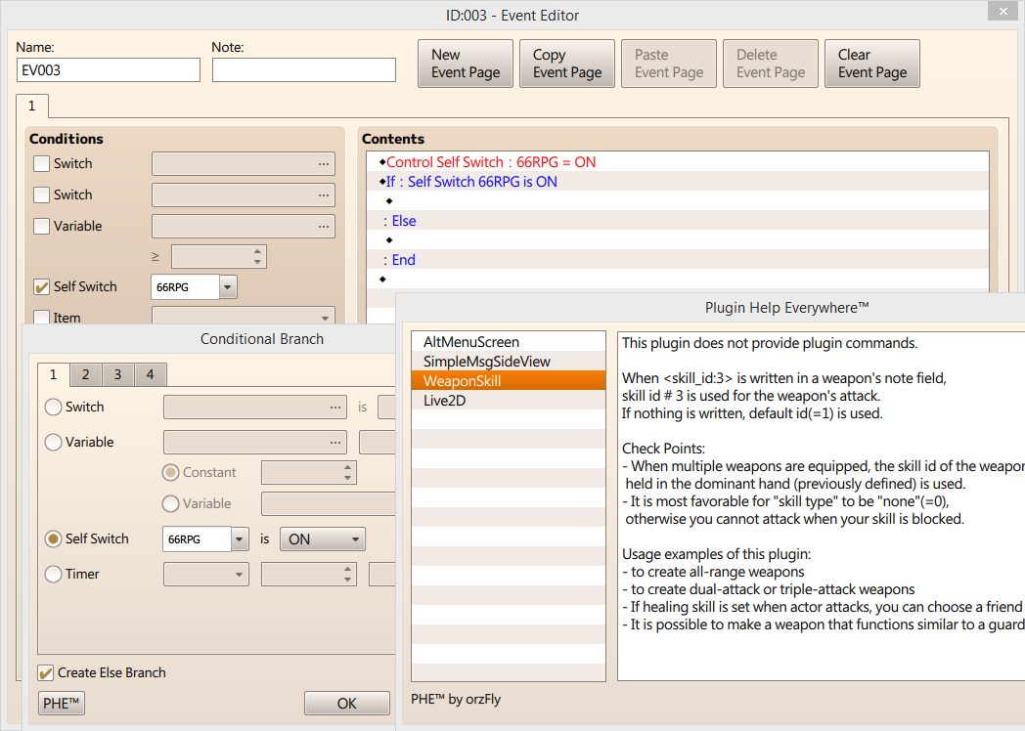Open the Variable ellipsis picker in Conditional Branch
This screenshot has width=1025, height=731.
click(x=335, y=443)
